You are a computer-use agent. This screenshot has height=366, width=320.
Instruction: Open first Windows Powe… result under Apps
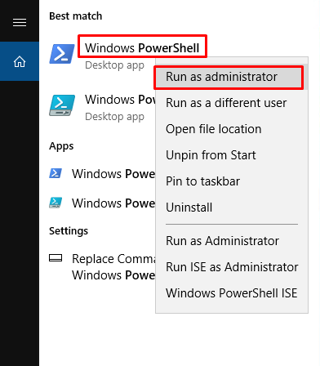(113, 174)
